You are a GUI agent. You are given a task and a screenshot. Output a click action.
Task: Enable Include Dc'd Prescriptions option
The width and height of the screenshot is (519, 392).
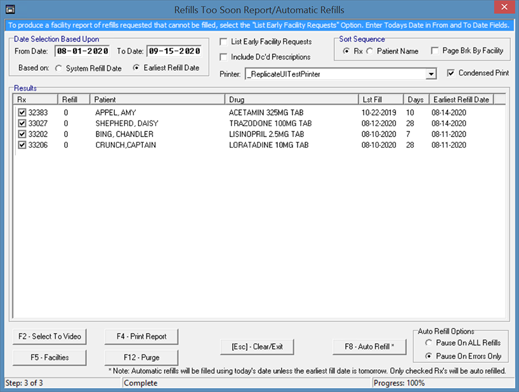pos(224,57)
